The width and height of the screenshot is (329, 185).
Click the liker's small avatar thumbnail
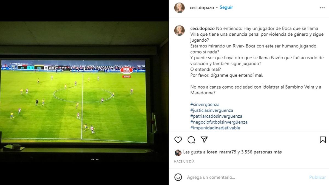[178, 153]
